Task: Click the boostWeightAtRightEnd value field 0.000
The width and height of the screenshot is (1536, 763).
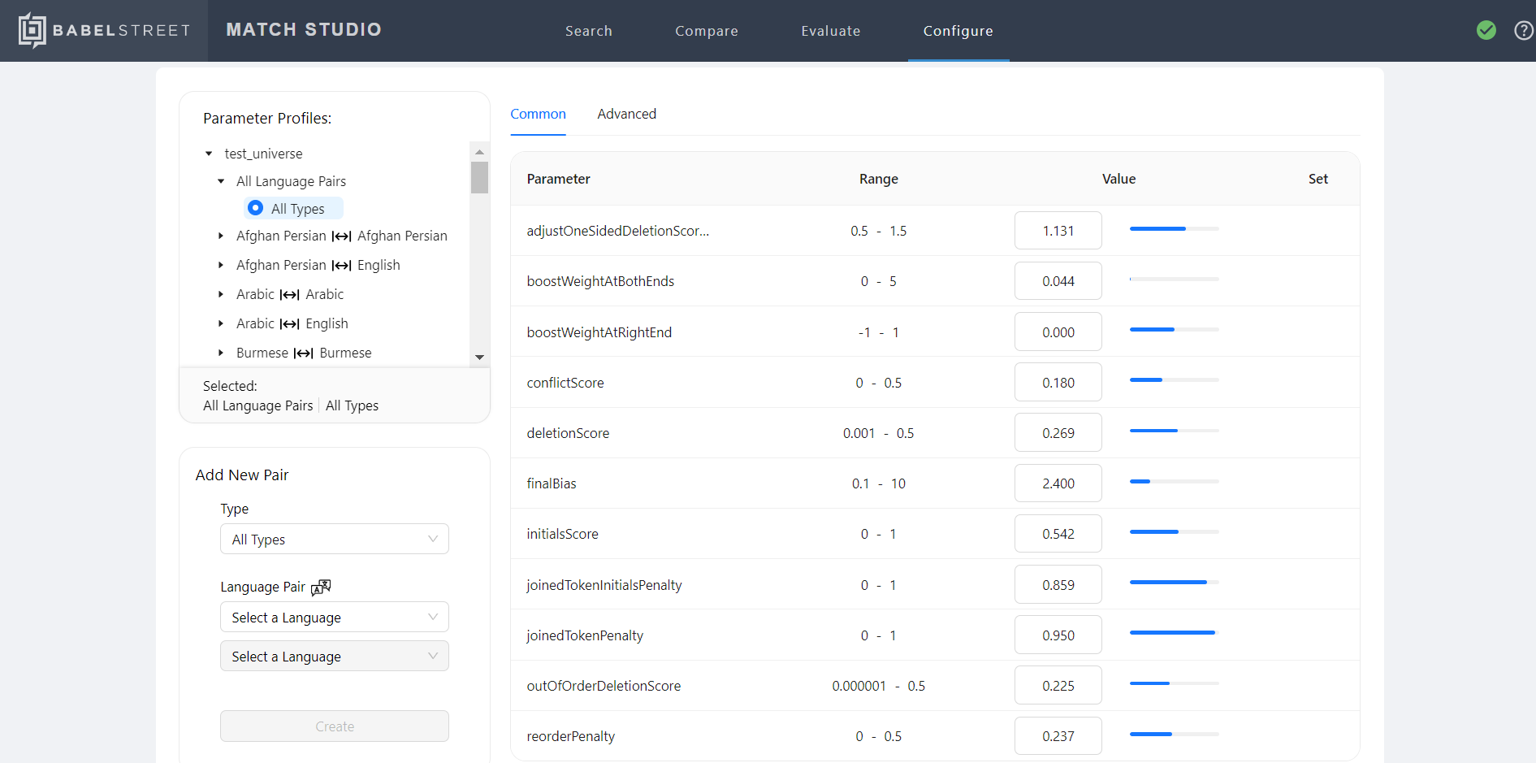Action: 1058,332
